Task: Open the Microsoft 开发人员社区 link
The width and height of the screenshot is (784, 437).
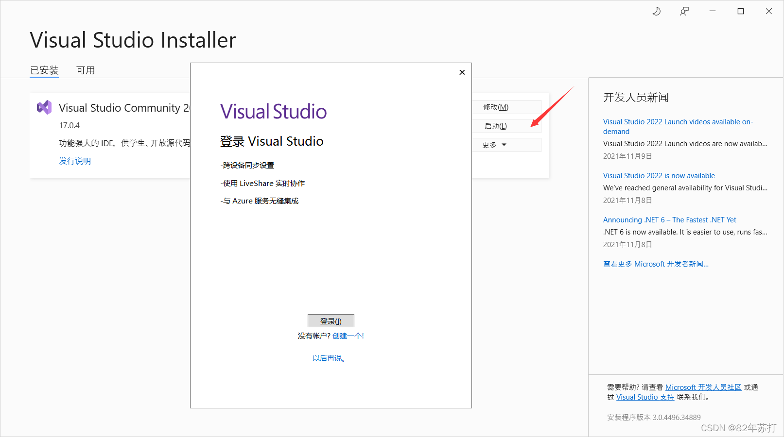Action: (x=703, y=387)
